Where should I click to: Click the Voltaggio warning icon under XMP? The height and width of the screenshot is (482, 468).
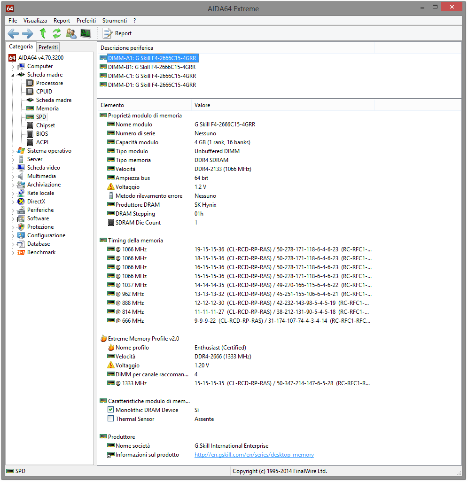click(x=111, y=365)
